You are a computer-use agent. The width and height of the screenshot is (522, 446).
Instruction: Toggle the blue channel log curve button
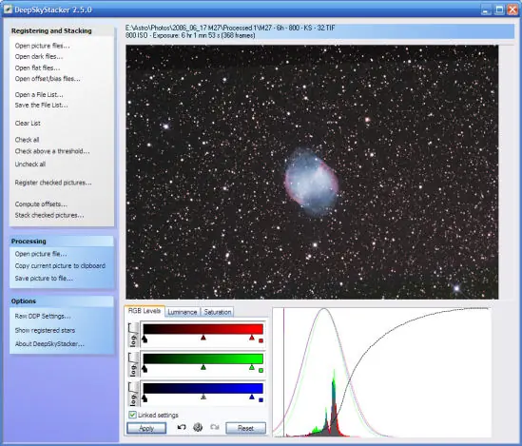click(133, 395)
